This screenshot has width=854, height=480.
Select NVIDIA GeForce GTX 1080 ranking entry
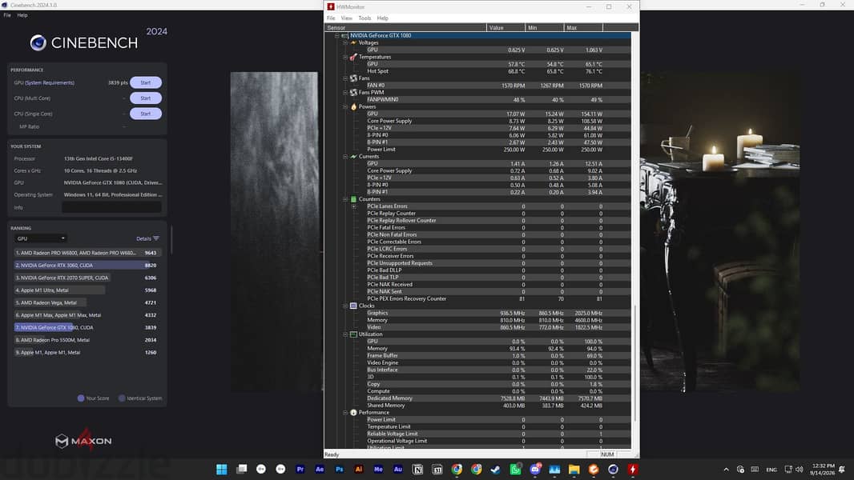coord(87,327)
